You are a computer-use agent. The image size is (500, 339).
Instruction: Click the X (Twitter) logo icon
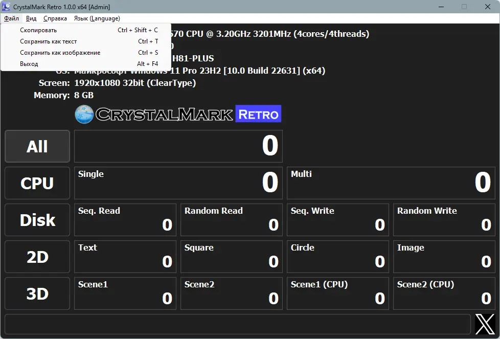tap(485, 324)
